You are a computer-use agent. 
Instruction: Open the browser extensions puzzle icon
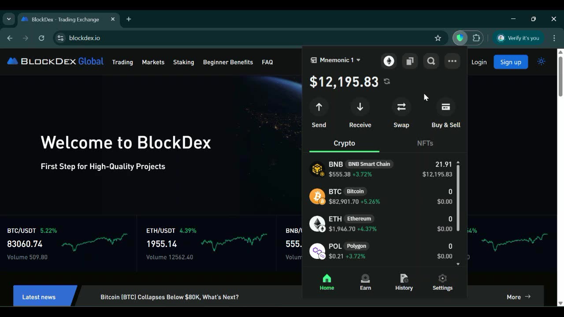(x=476, y=38)
